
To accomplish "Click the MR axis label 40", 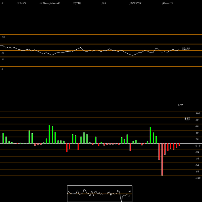I will tap(197, 133).
